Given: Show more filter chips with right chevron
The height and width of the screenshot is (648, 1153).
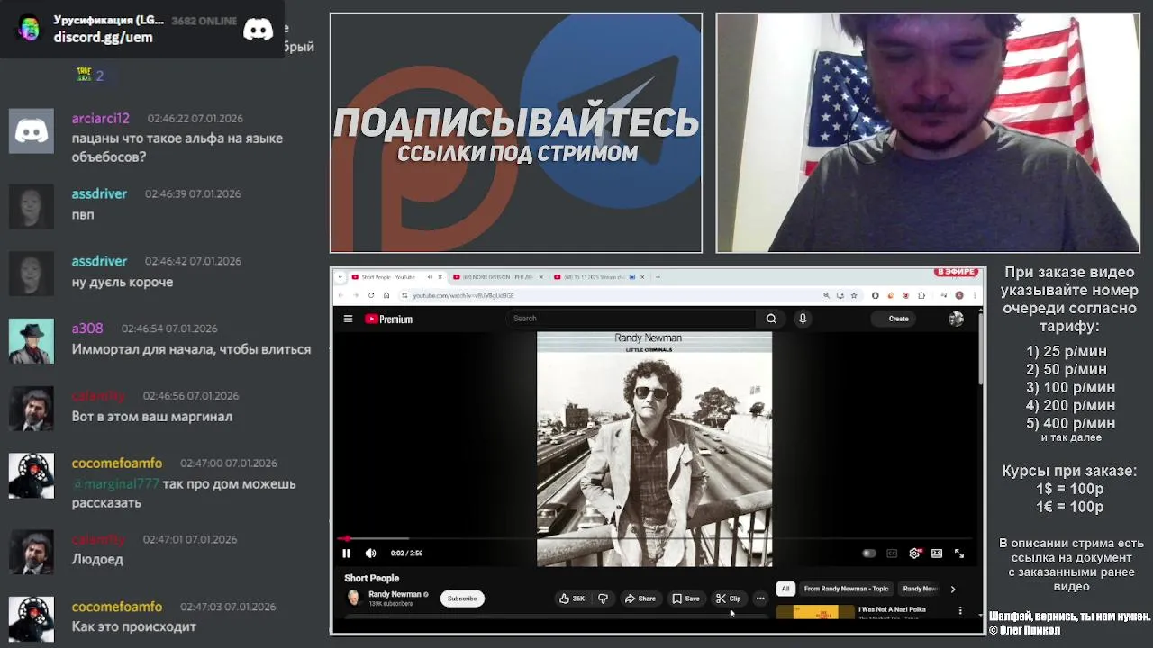Looking at the screenshot, I should point(953,589).
